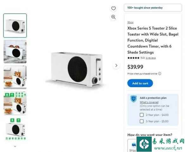Open the Xbox brand link
185x152 pixels.
click(131, 22)
